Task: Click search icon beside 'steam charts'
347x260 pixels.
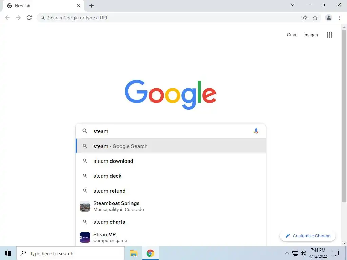Action: 85,221
